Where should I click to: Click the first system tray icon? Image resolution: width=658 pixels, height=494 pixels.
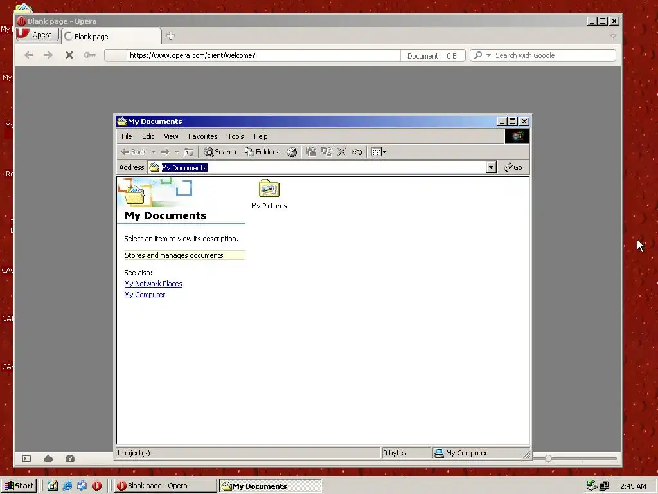pyautogui.click(x=592, y=486)
